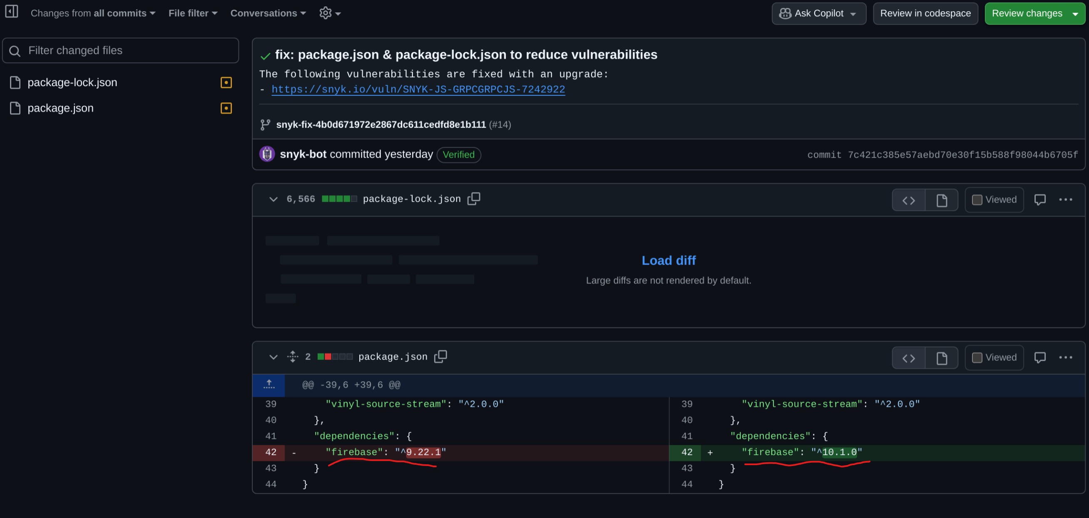Select added line 42 firebase ^10.1.0

tap(877, 453)
